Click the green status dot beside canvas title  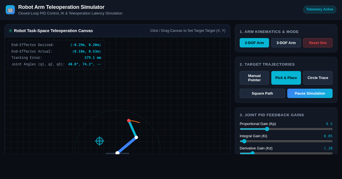(x=11, y=31)
